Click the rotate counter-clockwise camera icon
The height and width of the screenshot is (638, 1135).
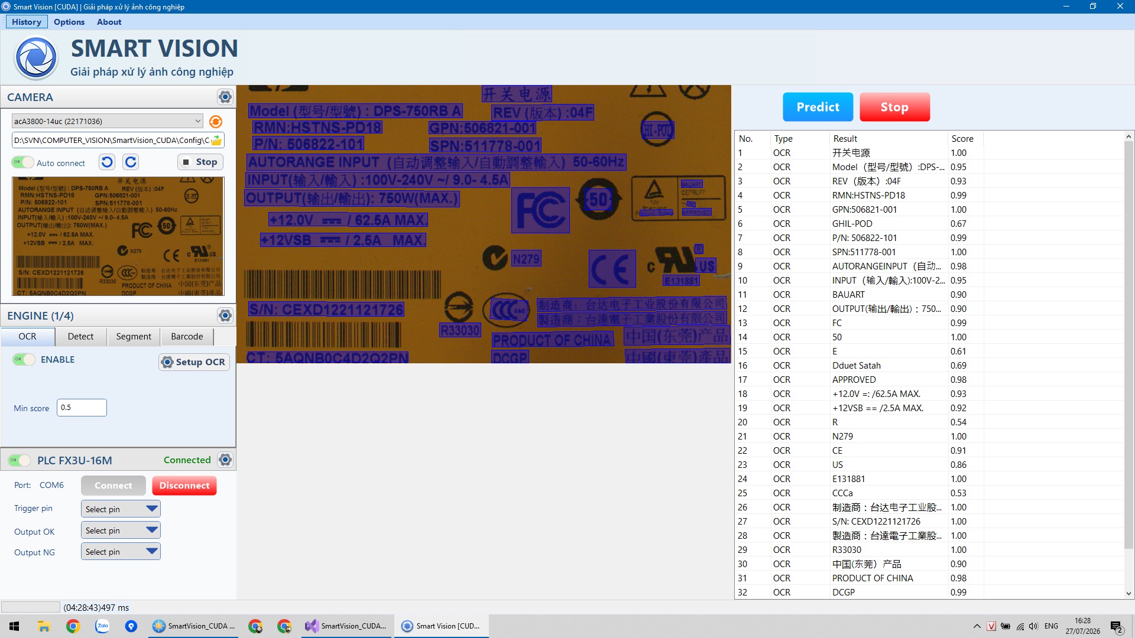(107, 162)
